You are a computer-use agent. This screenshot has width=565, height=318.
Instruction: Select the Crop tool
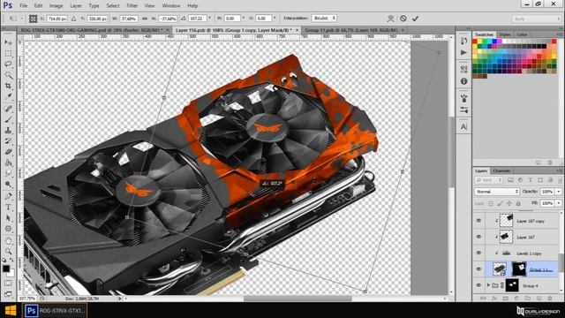(x=8, y=86)
